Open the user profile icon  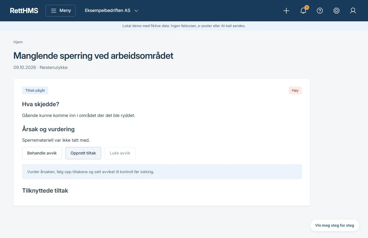click(353, 11)
